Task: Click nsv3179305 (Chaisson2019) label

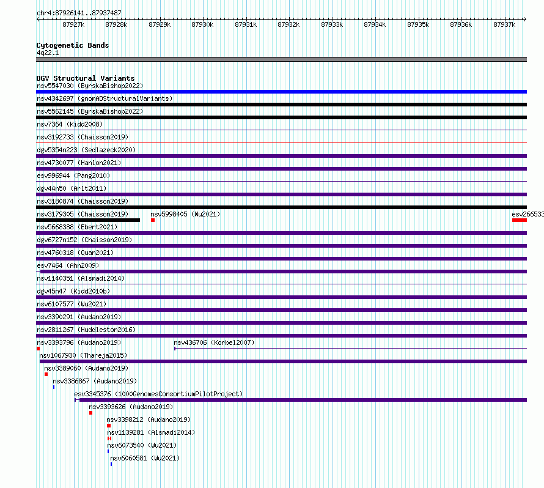Action: [x=83, y=214]
